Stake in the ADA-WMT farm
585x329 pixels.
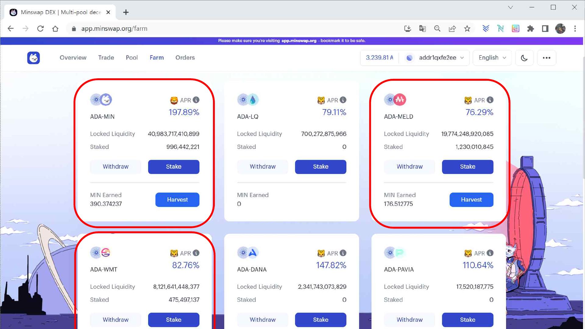pyautogui.click(x=174, y=320)
